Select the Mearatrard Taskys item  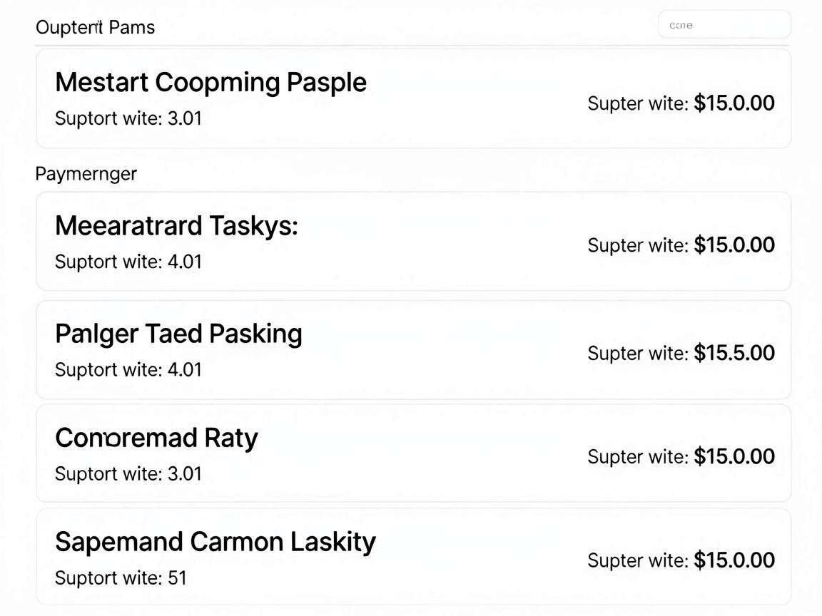(x=413, y=242)
